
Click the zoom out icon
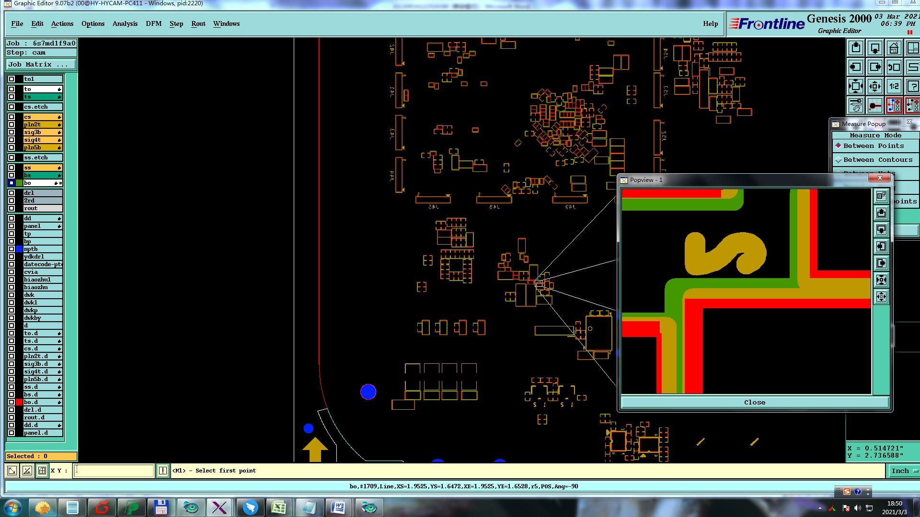875,86
